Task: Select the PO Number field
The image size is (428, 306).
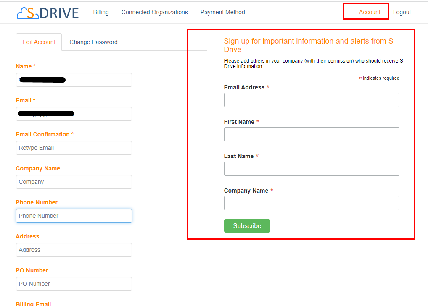Action: point(74,284)
